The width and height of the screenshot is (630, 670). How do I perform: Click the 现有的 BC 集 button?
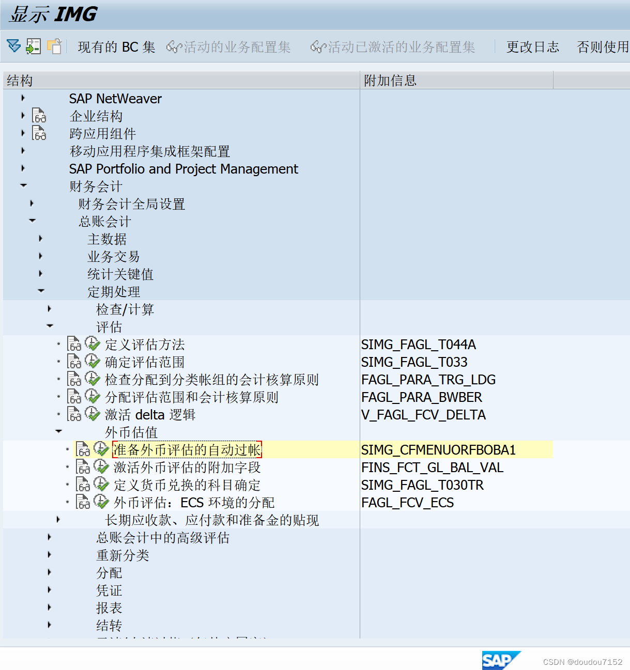pyautogui.click(x=116, y=47)
